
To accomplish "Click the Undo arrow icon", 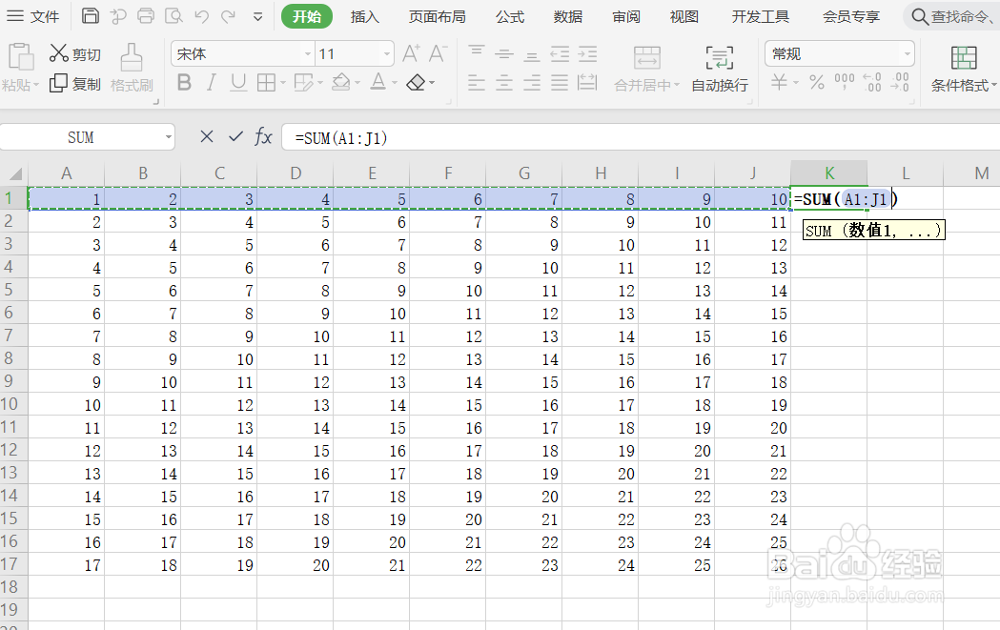I will click(201, 16).
